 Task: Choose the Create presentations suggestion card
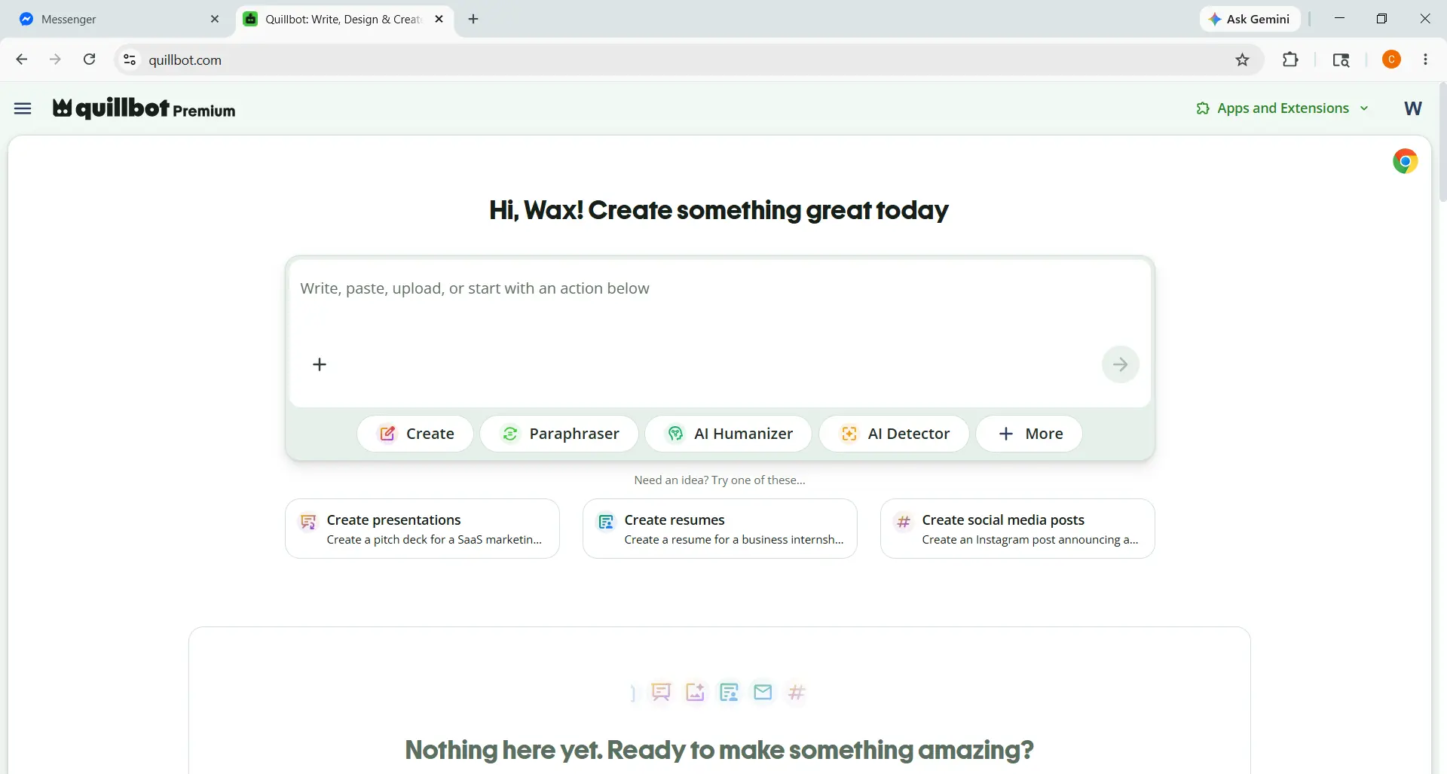point(422,529)
